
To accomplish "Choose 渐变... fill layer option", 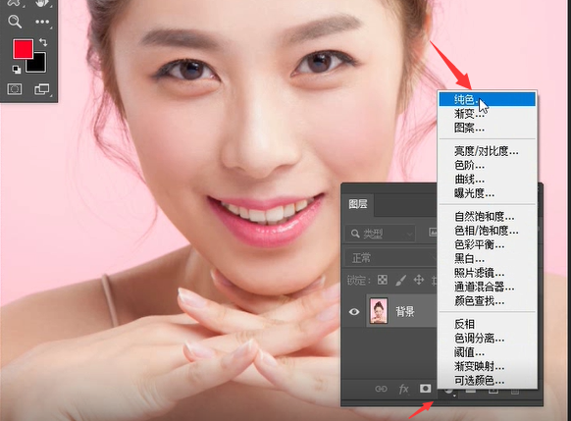I will point(487,114).
